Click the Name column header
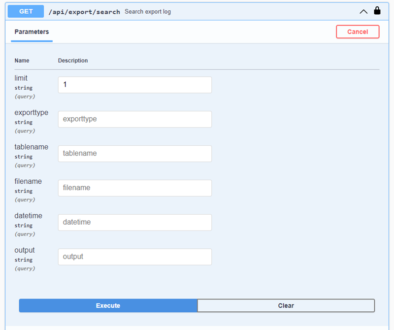The height and width of the screenshot is (330, 394). (x=22, y=61)
